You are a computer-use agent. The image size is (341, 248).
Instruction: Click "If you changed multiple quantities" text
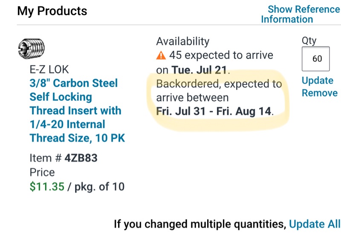(x=199, y=224)
